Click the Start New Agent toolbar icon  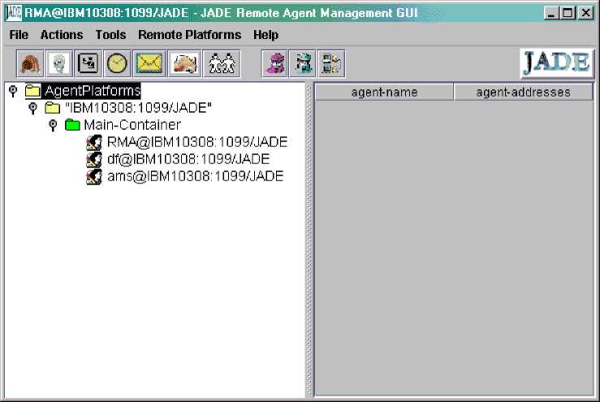click(x=30, y=63)
